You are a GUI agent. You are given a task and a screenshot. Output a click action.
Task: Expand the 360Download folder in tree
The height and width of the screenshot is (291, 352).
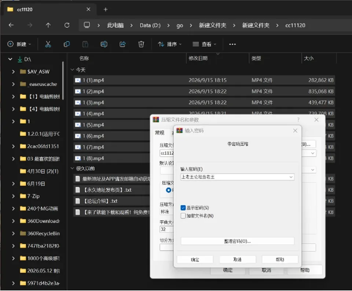click(x=13, y=221)
